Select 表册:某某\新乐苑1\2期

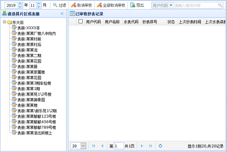point(37,111)
